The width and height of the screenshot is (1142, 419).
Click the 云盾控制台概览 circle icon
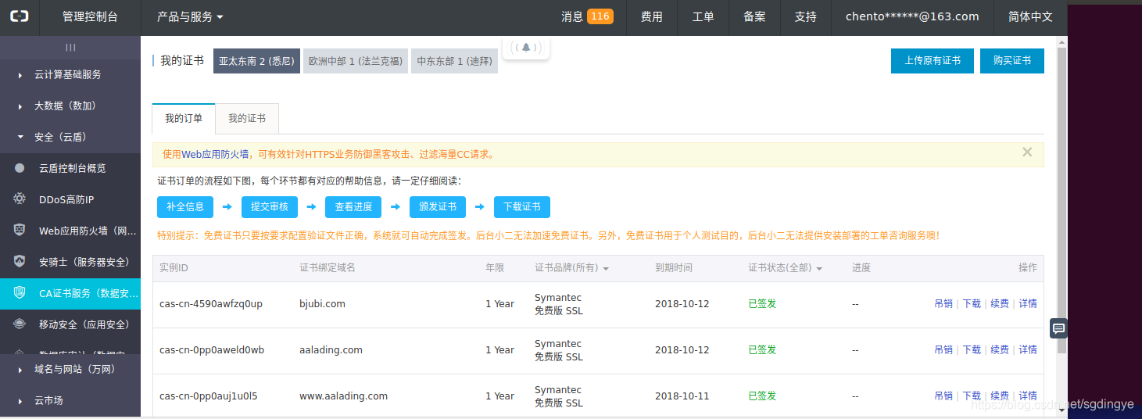[20, 168]
